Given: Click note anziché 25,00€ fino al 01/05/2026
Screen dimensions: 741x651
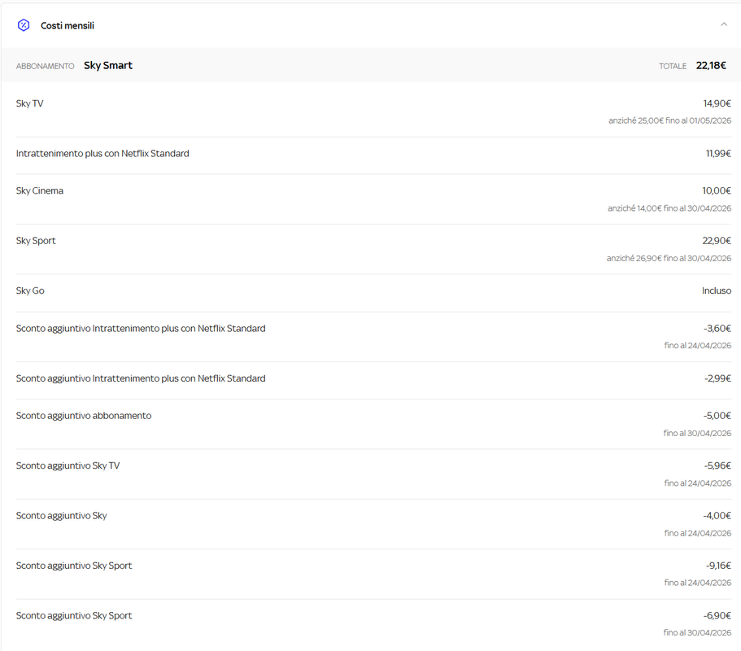Looking at the screenshot, I should (669, 120).
